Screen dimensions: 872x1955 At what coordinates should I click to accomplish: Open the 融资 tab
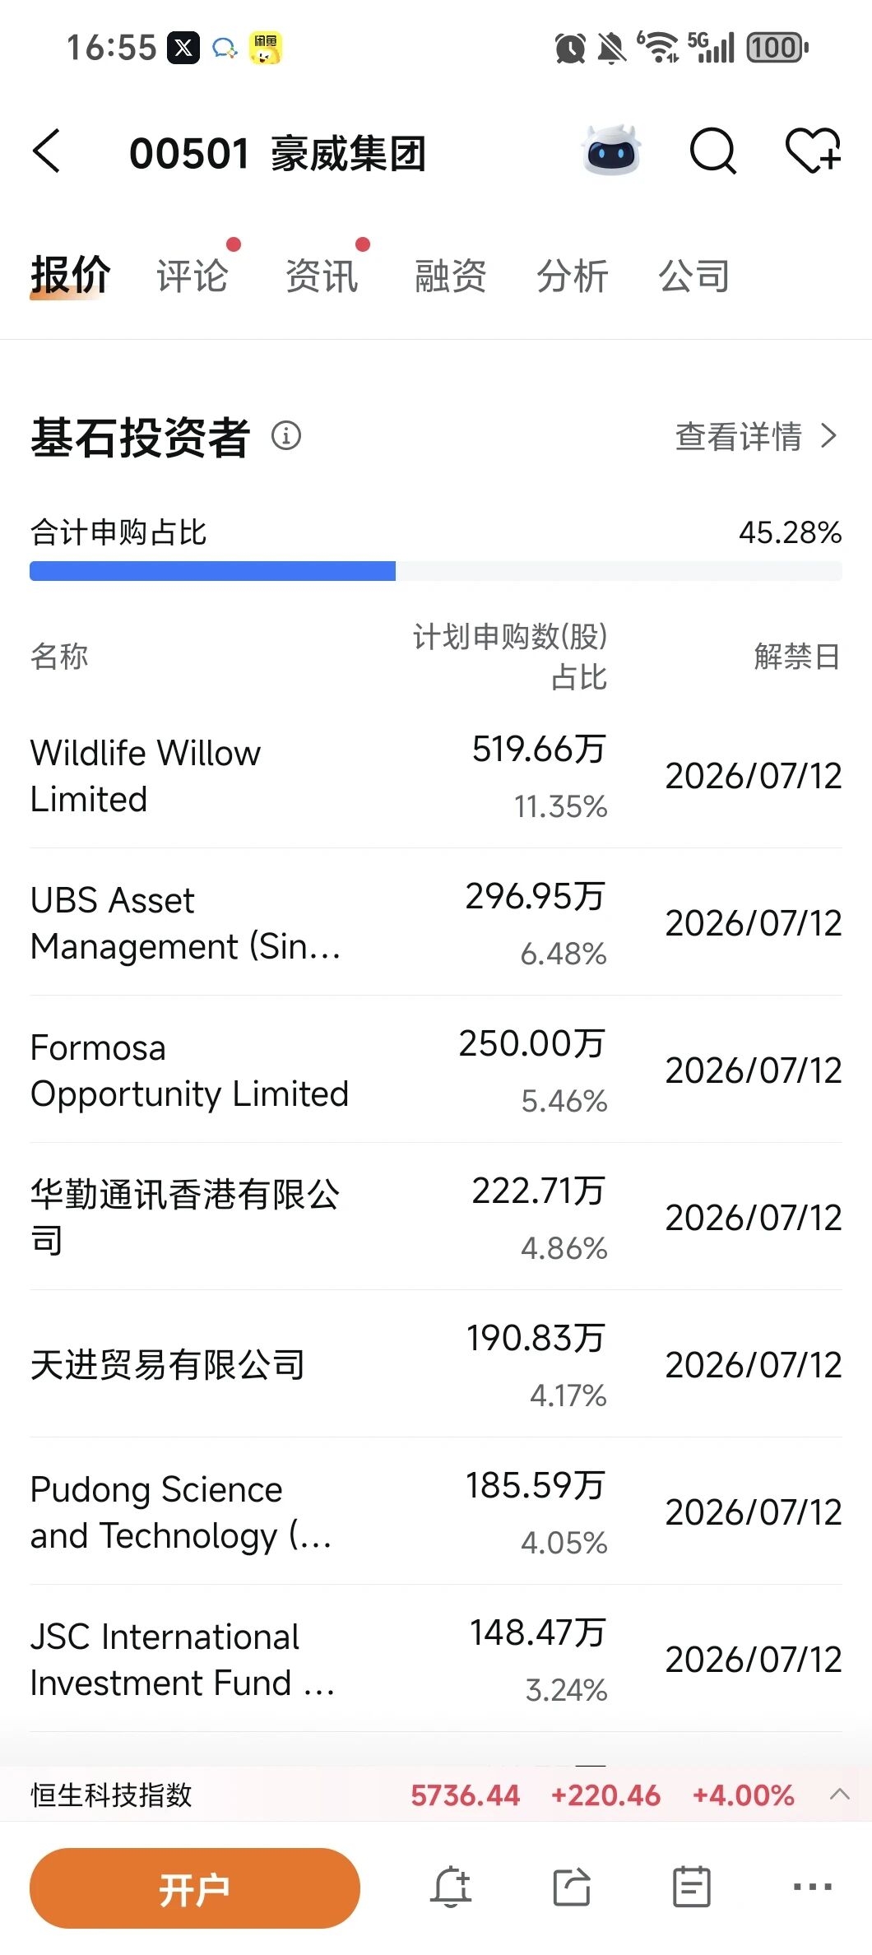pyautogui.click(x=450, y=276)
